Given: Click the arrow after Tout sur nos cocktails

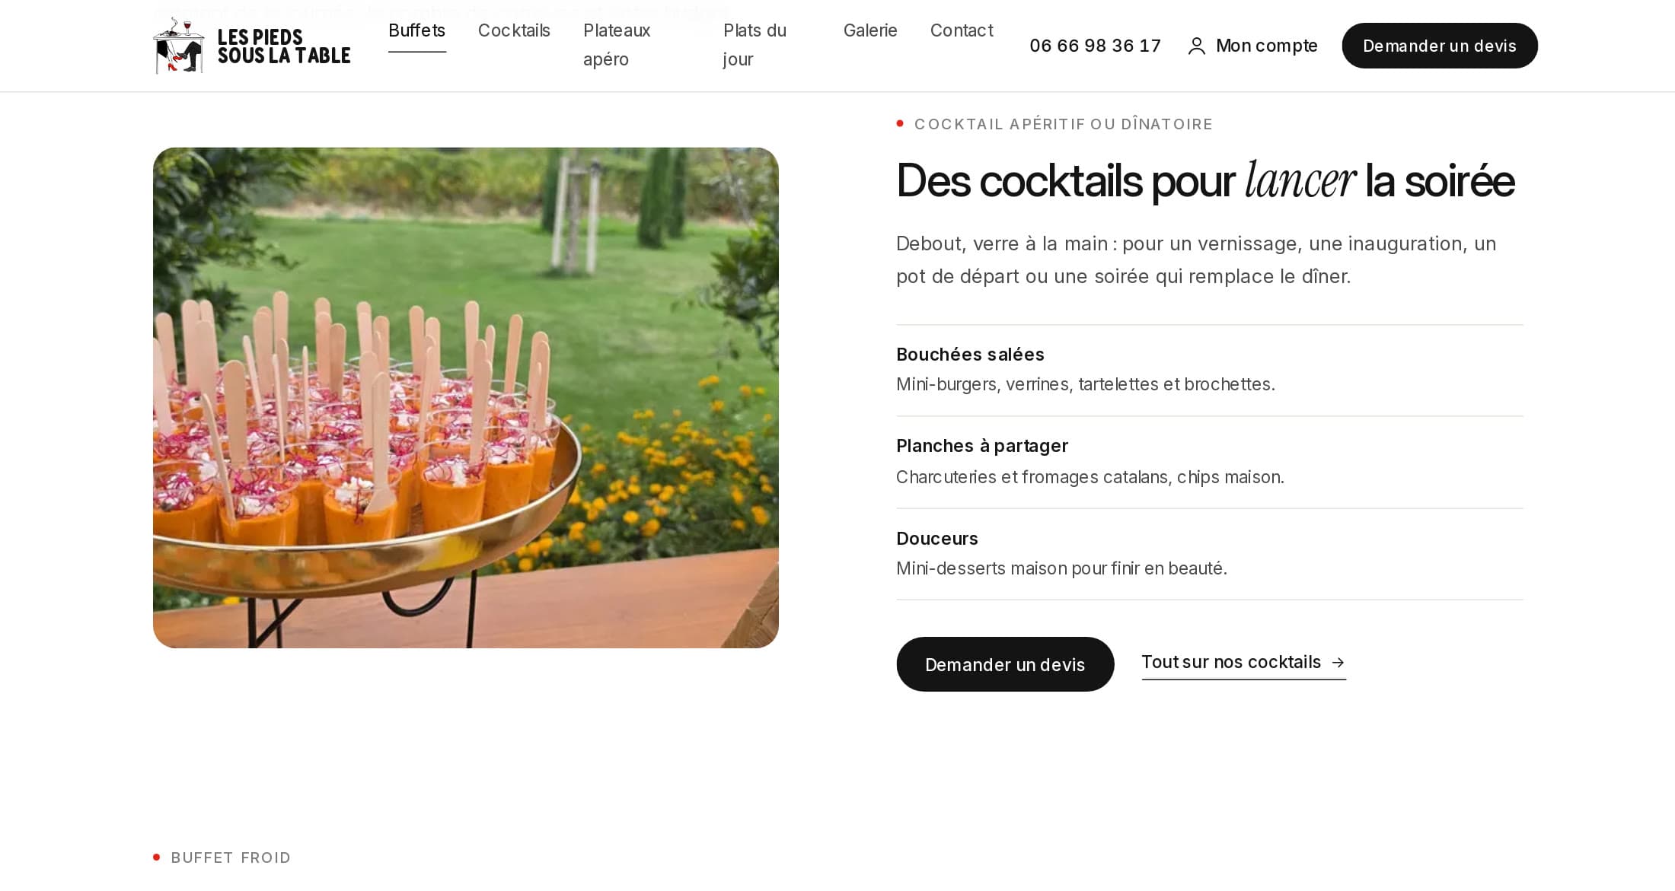Looking at the screenshot, I should (x=1338, y=663).
